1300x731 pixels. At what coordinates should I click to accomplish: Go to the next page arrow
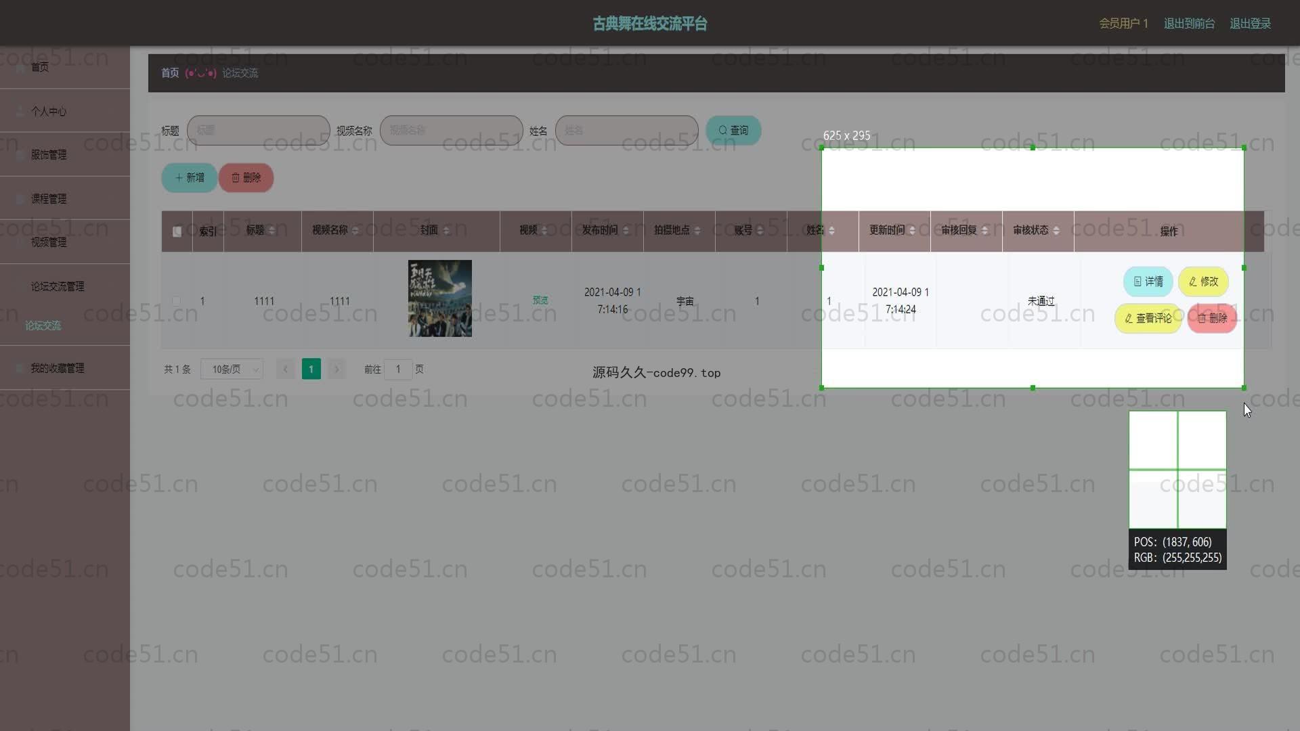coord(337,369)
